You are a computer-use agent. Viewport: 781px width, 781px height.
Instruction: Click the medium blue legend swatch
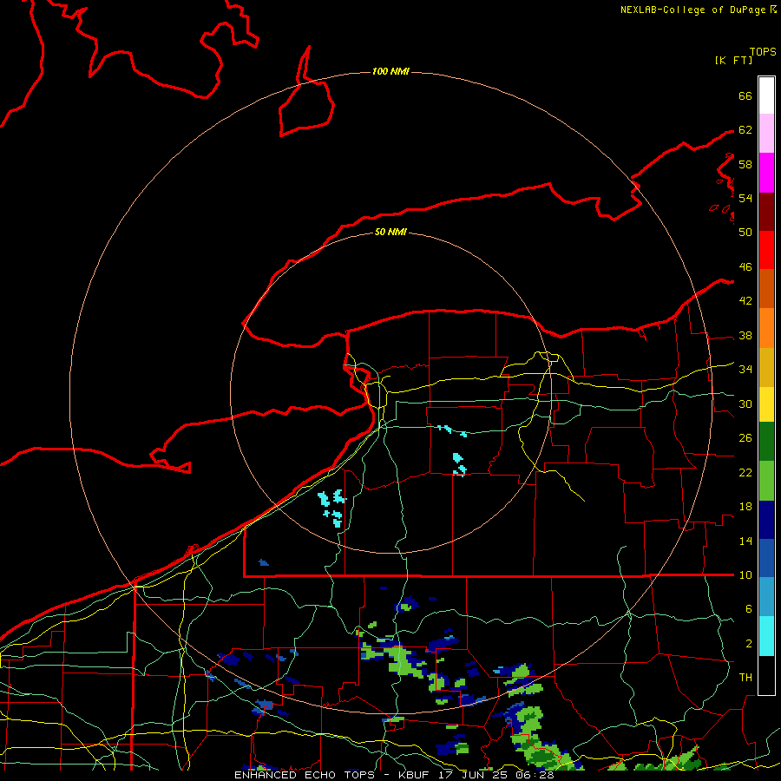(766, 558)
